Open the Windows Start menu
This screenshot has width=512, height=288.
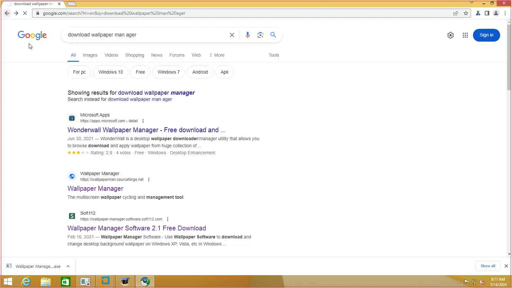8,282
